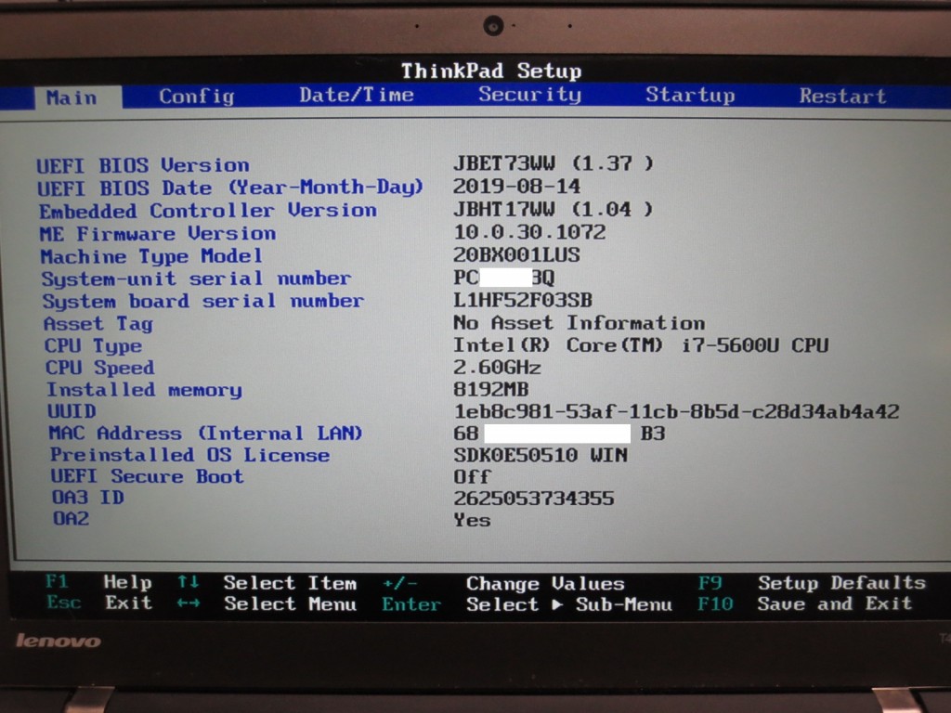Select value JBHT17WW (1.04)
Viewport: 951px width, 713px height.
pyautogui.click(x=554, y=209)
